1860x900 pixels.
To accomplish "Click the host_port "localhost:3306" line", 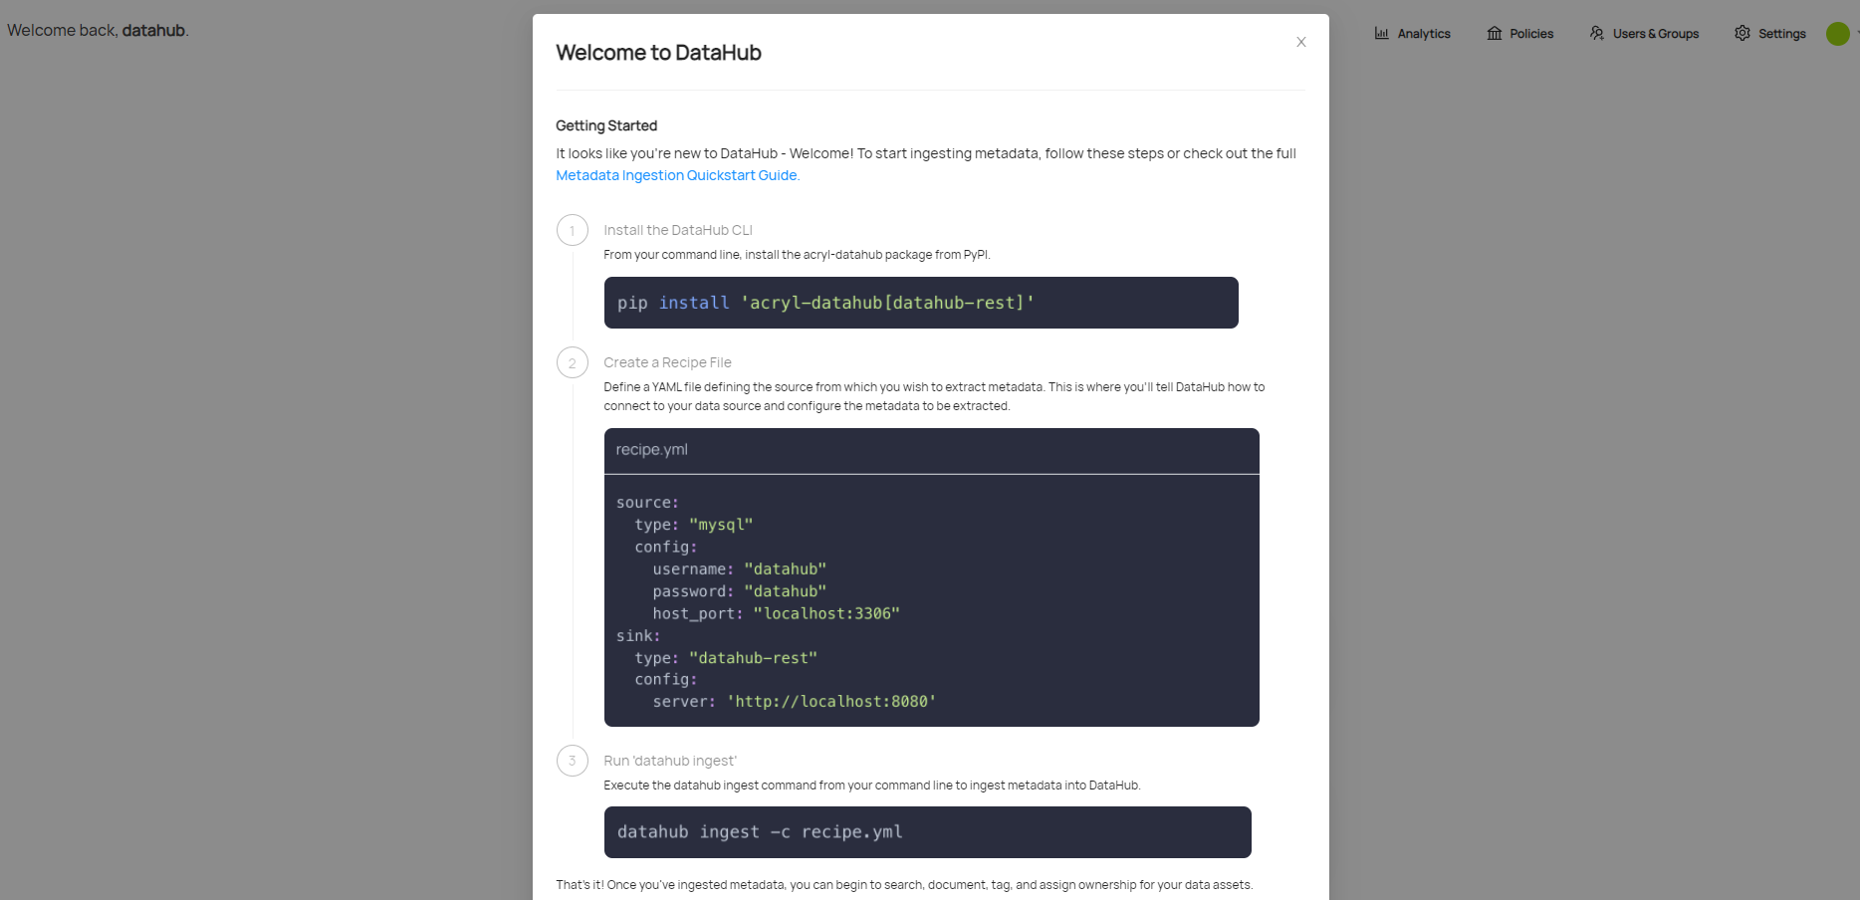I will [x=776, y=613].
